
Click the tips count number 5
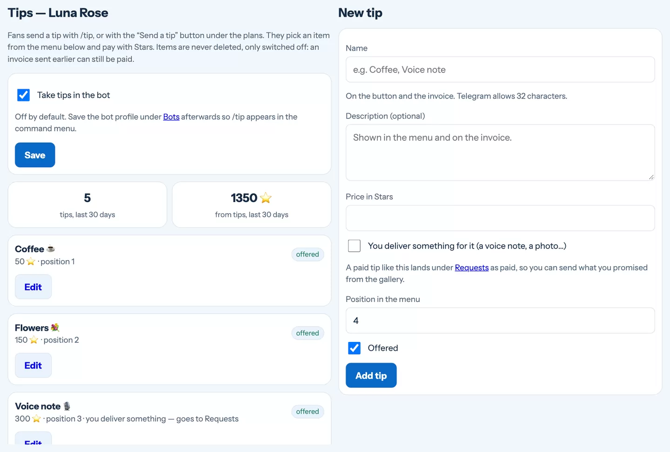(87, 198)
